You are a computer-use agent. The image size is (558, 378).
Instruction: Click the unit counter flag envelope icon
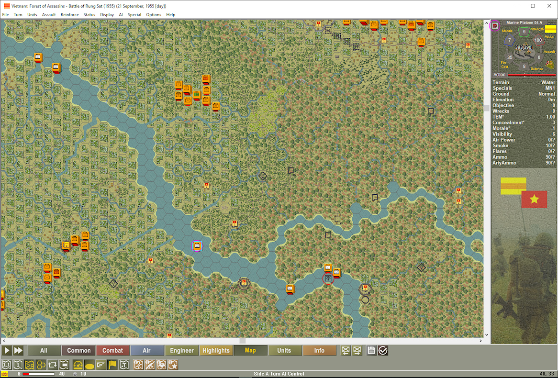(101, 365)
